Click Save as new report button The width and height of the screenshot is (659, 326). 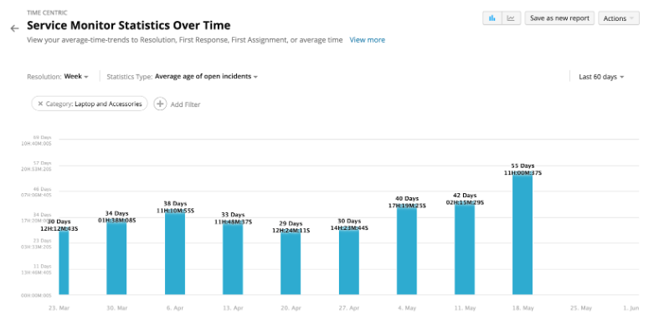coord(559,18)
